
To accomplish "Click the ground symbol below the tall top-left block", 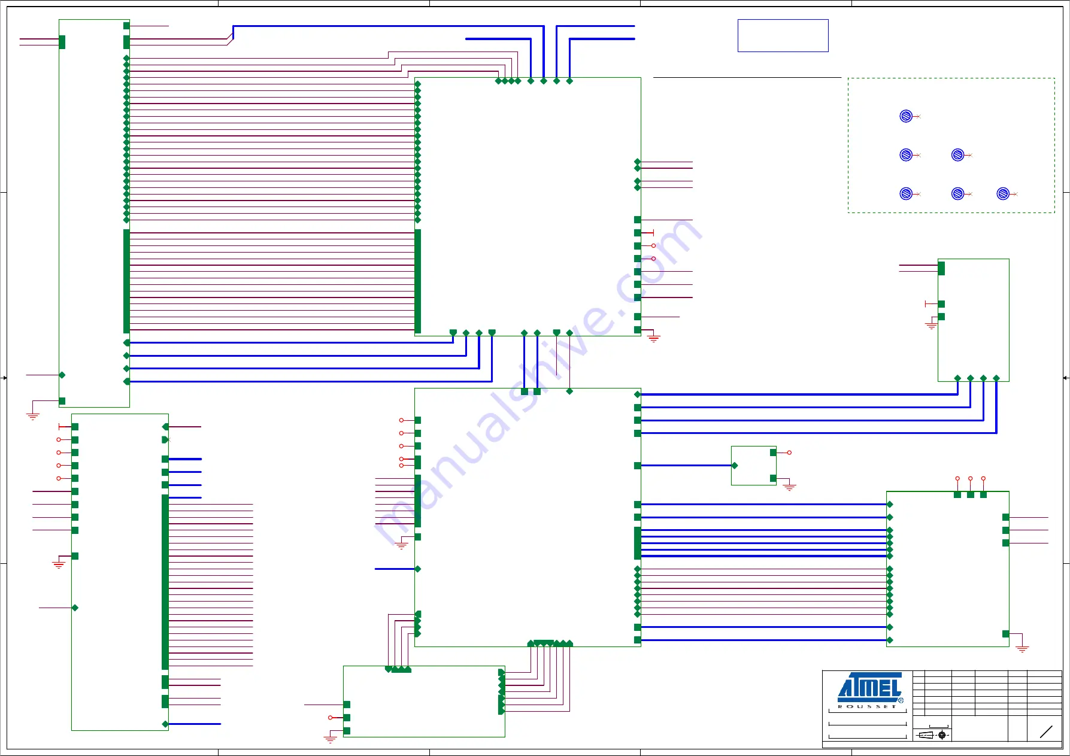I will [x=33, y=415].
